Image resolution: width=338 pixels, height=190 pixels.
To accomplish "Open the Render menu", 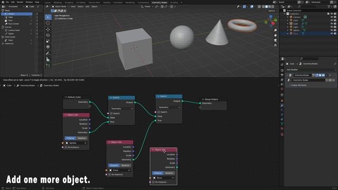I will pyautogui.click(x=20, y=2).
